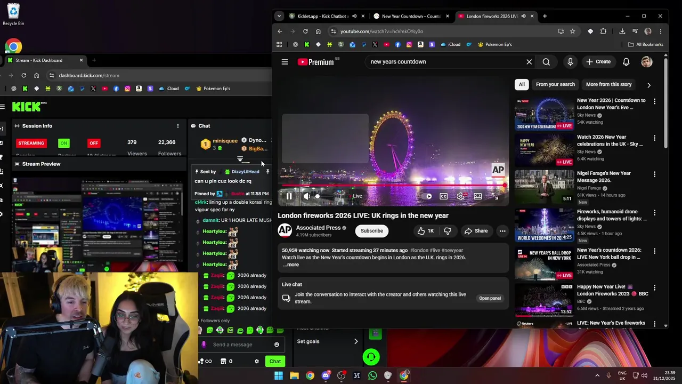This screenshot has height=384, width=682.
Task: Enter fullscreen in YouTube player
Action: 494,196
